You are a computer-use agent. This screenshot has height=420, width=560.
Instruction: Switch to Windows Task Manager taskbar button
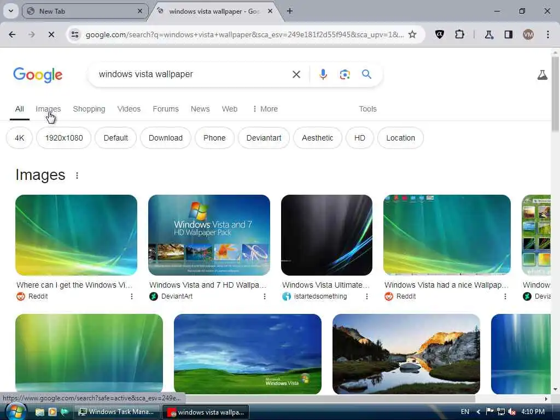tap(116, 412)
